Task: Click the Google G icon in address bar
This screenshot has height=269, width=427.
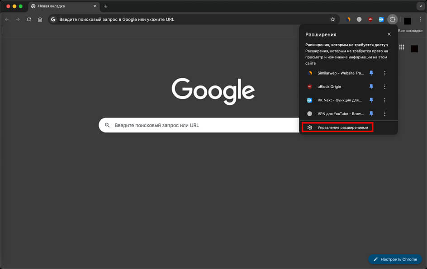Action: pos(53,19)
